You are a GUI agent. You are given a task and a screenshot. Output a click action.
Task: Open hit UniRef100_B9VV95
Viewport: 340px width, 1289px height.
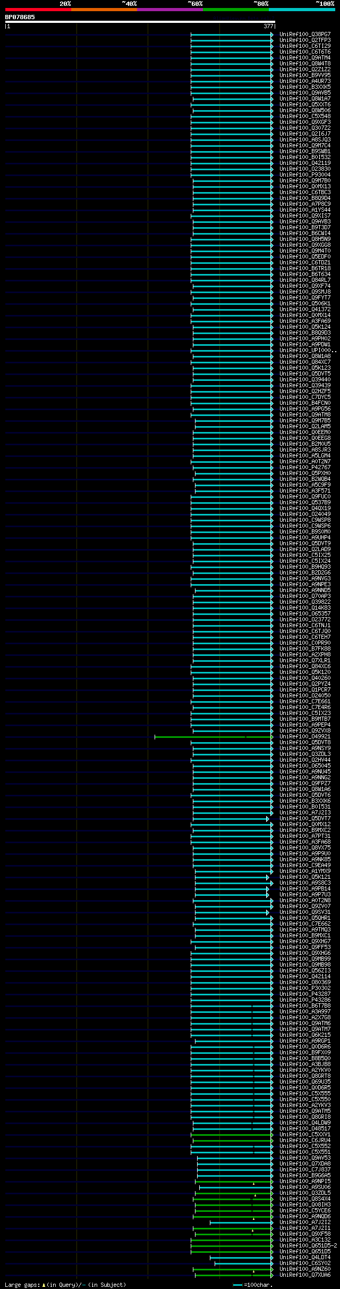[305, 76]
